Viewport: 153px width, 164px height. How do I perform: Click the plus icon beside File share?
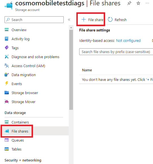coord(84,20)
